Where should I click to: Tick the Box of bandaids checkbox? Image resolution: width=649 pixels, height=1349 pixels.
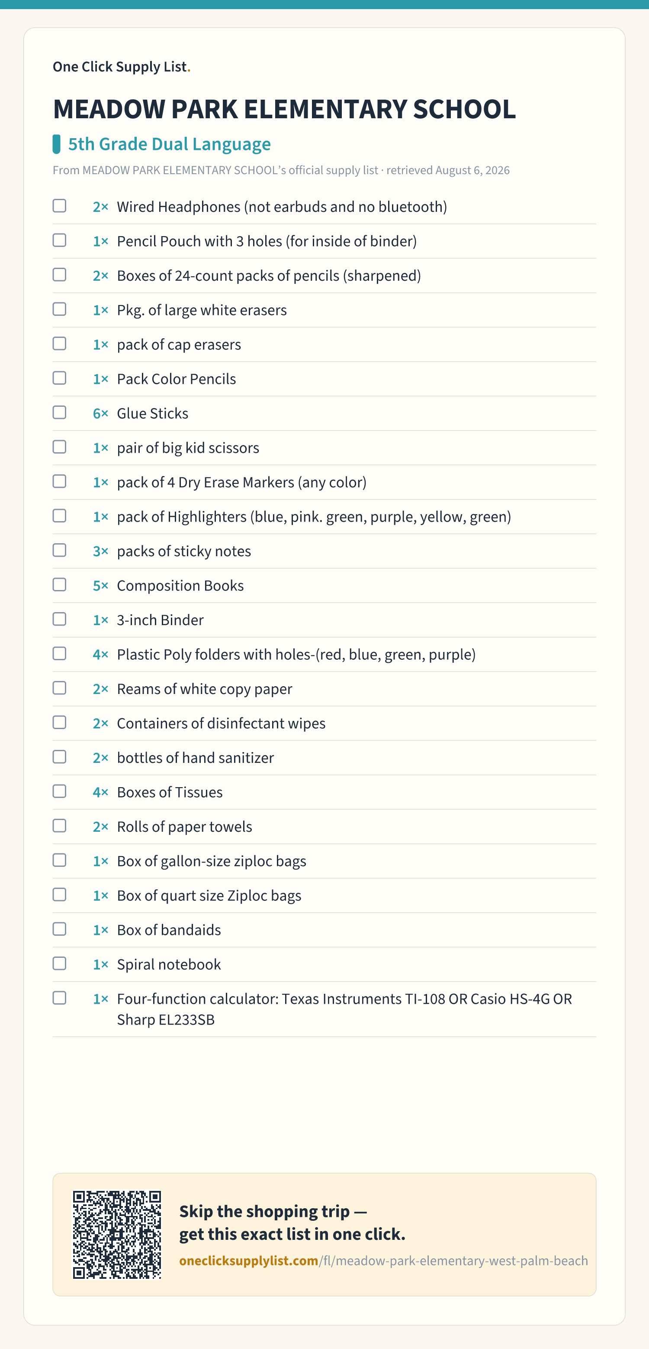[60, 929]
